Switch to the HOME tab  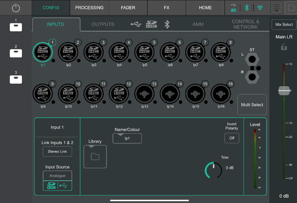205,8
